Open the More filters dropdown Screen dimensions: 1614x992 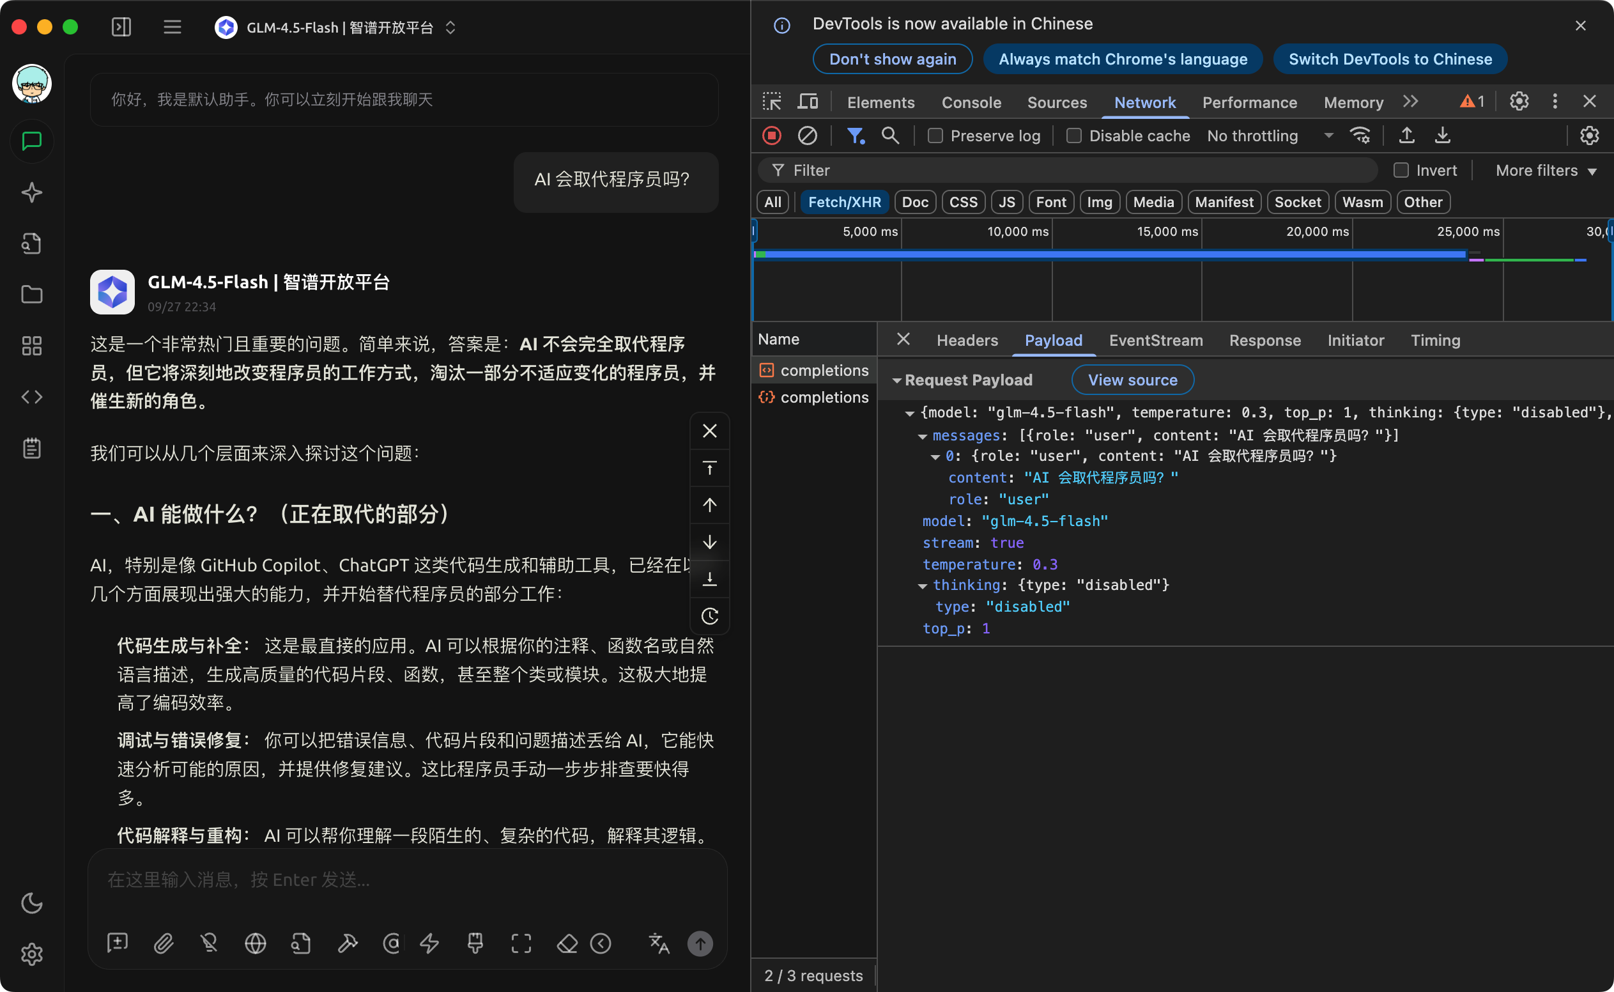click(1546, 171)
